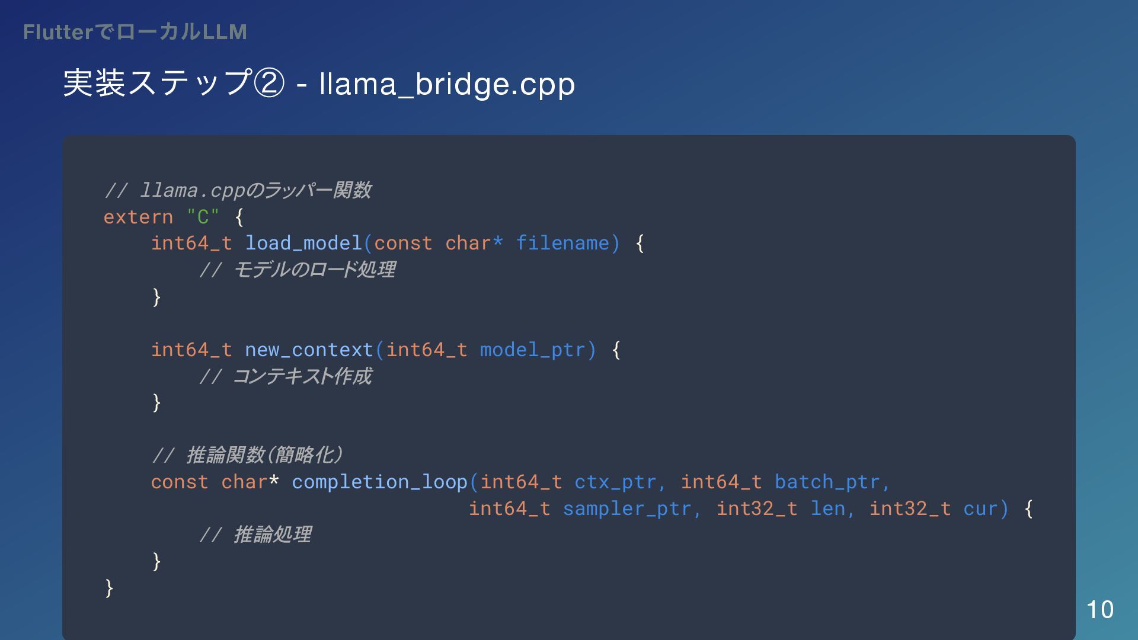This screenshot has height=640, width=1138.
Task: Click the slide title '実装ステップ② - llama_bridge.cpp'
Action: click(319, 84)
